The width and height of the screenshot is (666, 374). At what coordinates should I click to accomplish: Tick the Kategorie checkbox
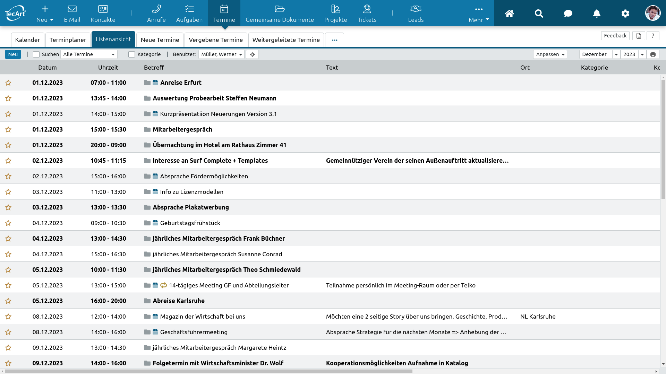click(131, 54)
